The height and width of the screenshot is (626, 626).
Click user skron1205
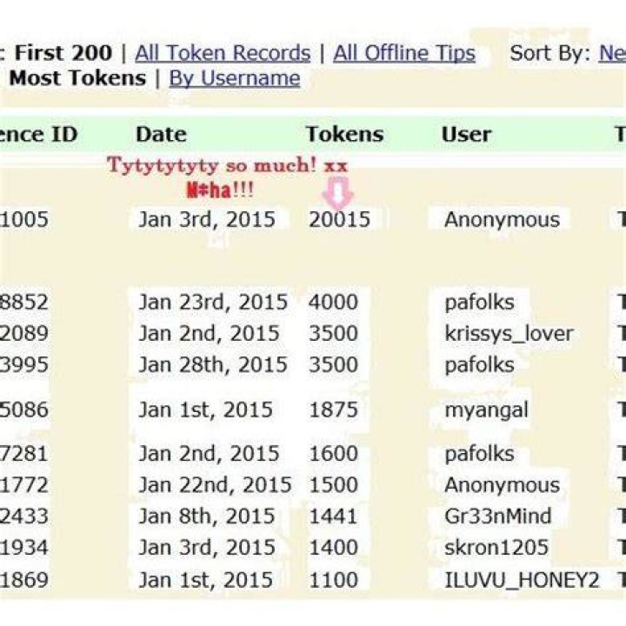point(496,548)
